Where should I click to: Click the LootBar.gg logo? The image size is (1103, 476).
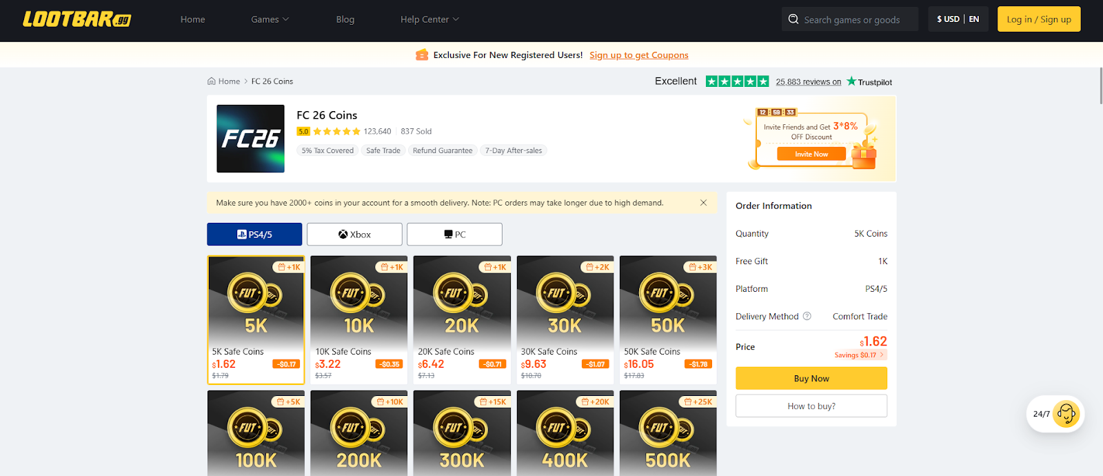tap(77, 19)
